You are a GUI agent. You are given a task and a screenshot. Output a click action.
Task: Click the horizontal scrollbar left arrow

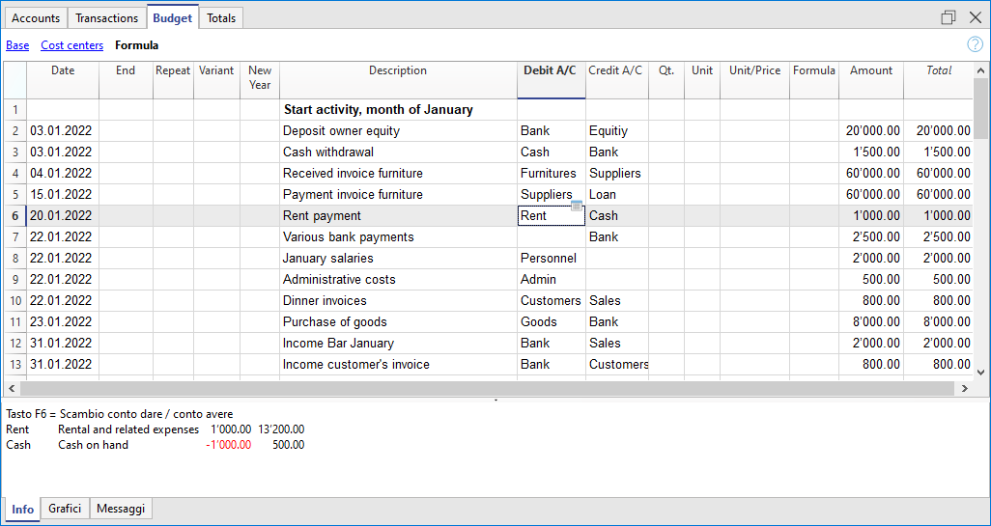point(10,388)
